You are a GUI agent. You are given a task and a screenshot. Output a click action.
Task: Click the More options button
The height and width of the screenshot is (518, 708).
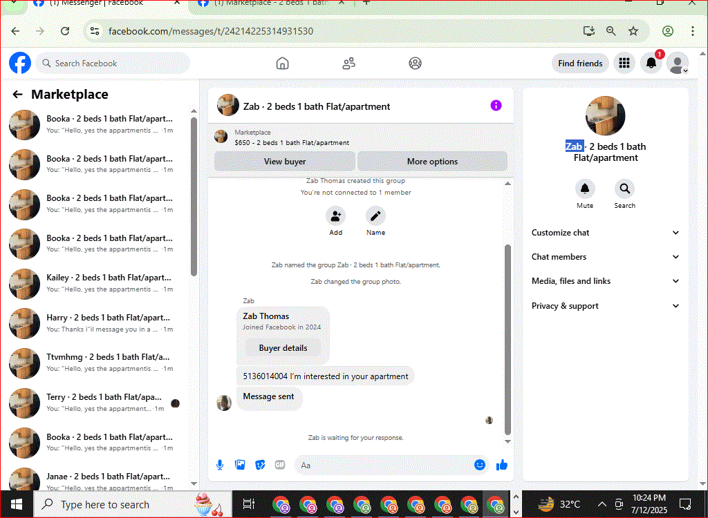point(433,162)
